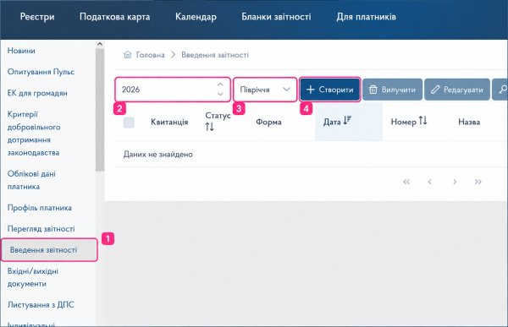The image size is (508, 327).
Task: Sort by the Номер column
Action: (409, 122)
